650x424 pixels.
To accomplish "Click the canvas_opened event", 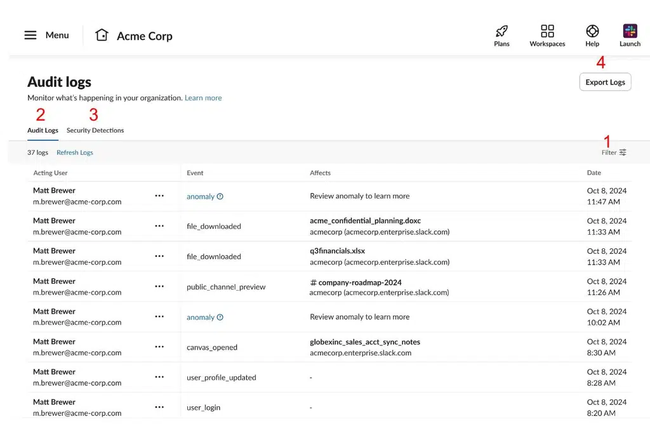I will coord(212,347).
